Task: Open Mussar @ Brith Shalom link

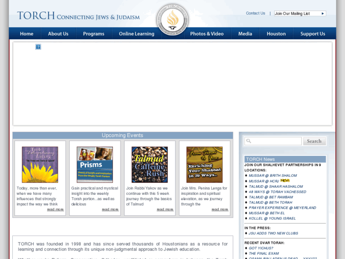Action: pyautogui.click(x=273, y=175)
